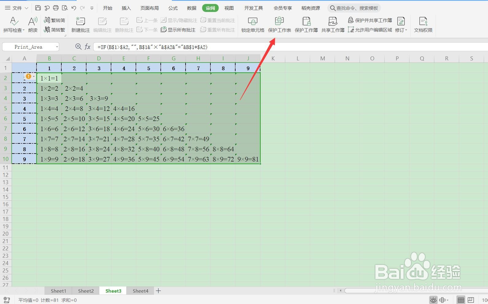Click the zoom magnifier beside formula bar
Viewport: 488px width, 304px height.
click(78, 47)
